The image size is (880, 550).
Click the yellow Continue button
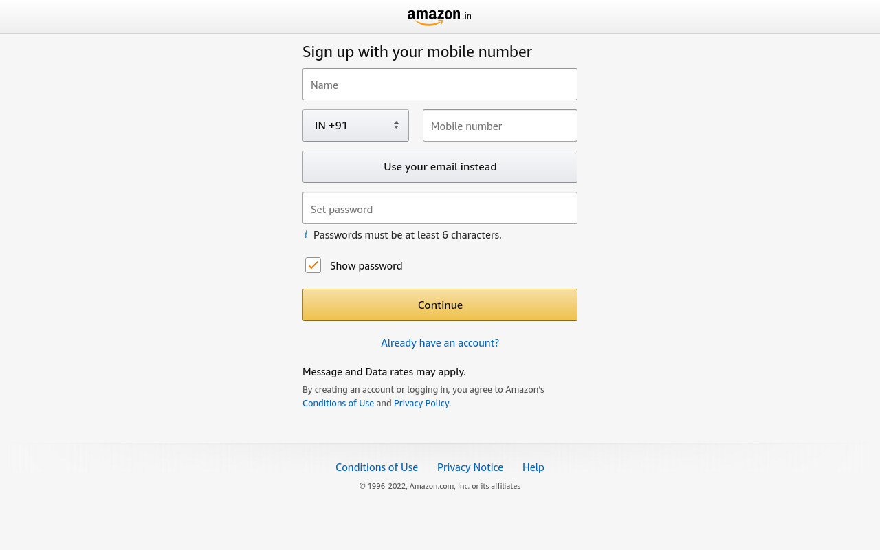(x=440, y=305)
